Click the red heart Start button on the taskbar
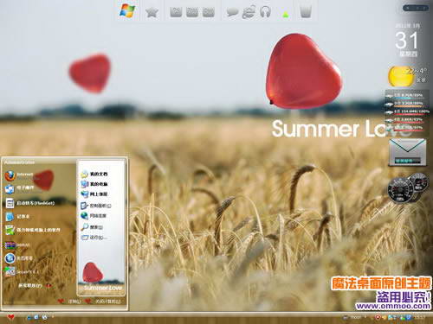 pyautogui.click(x=10, y=317)
